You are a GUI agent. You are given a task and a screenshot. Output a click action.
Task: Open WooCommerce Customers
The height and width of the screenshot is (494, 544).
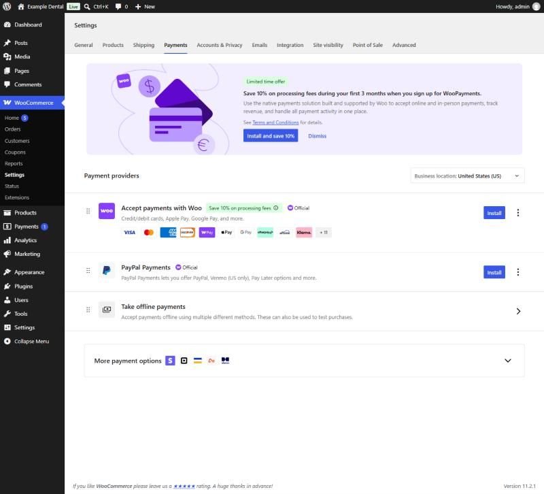(17, 141)
